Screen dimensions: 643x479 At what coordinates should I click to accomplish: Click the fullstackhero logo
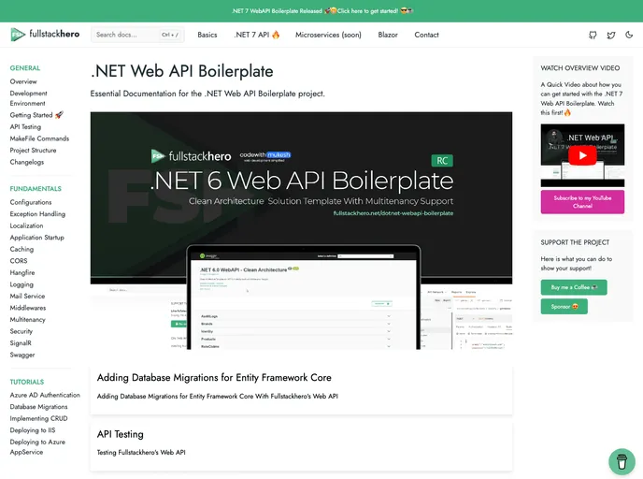[x=45, y=35]
